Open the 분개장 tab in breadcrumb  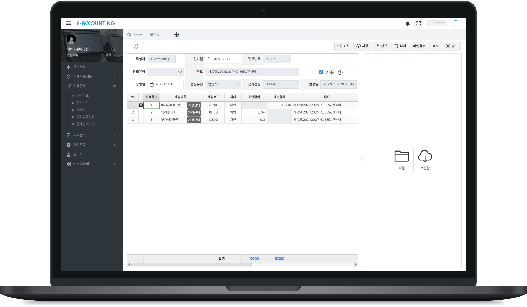coord(154,34)
